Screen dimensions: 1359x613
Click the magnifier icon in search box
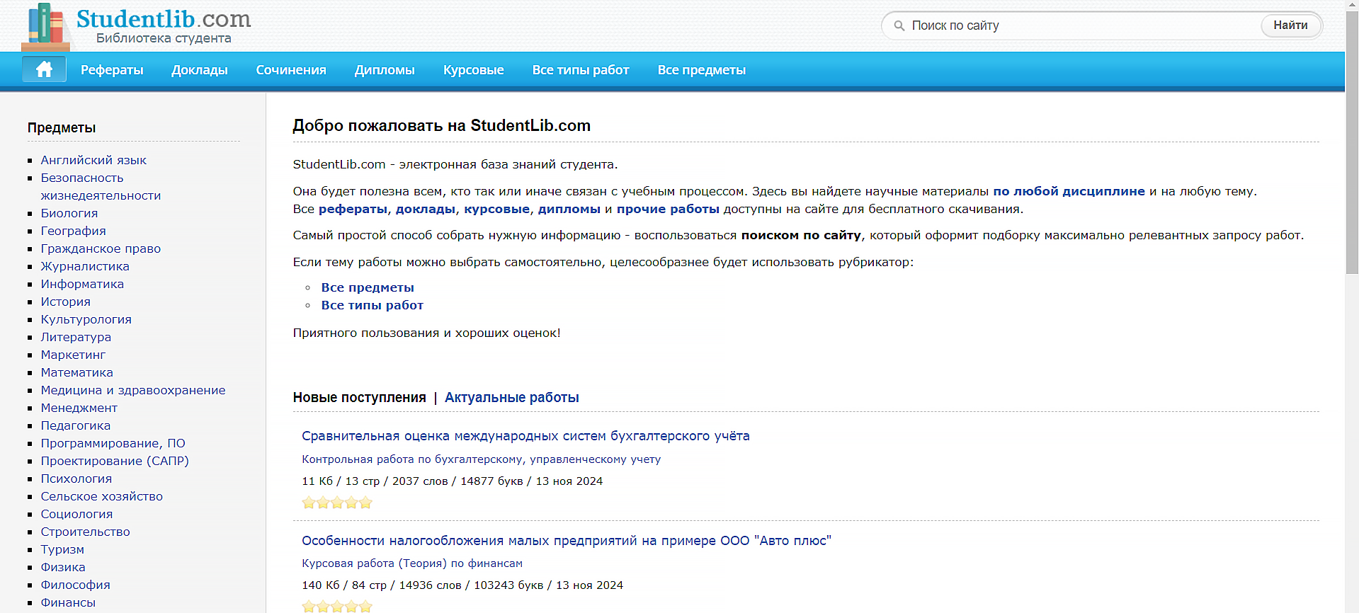pyautogui.click(x=899, y=25)
